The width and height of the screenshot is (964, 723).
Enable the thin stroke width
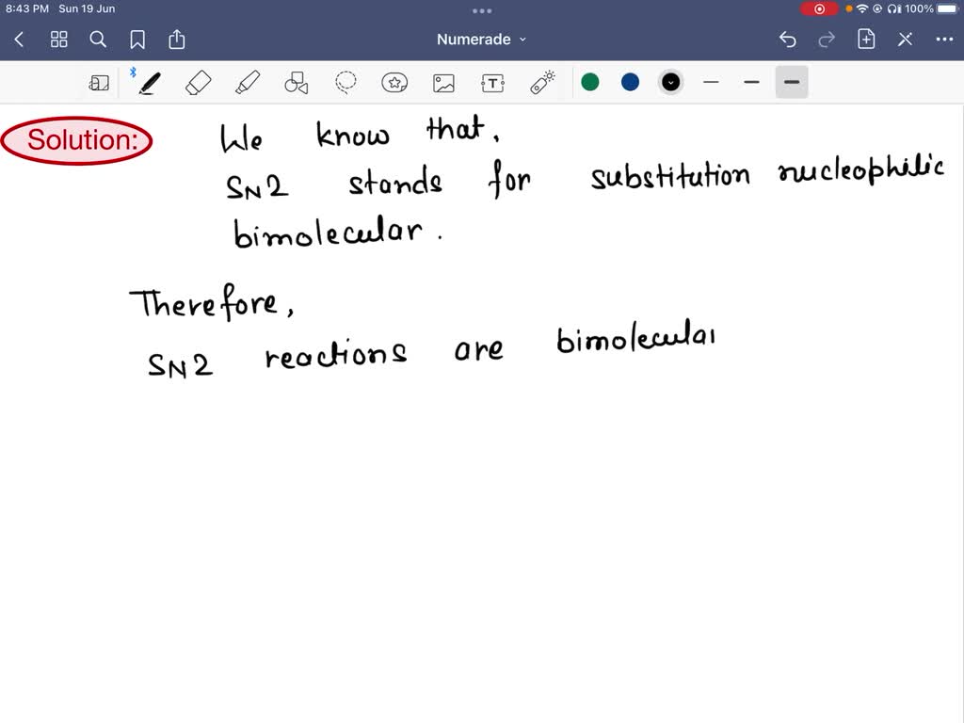711,83
